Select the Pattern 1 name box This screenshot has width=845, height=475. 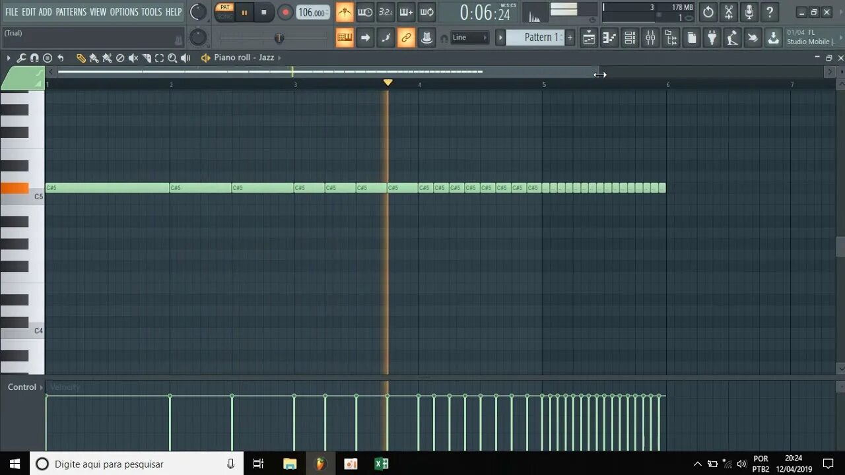(x=535, y=38)
